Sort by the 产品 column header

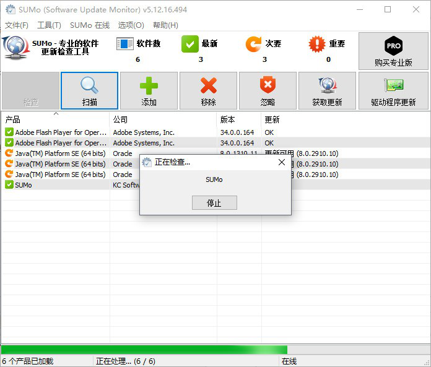(x=55, y=119)
